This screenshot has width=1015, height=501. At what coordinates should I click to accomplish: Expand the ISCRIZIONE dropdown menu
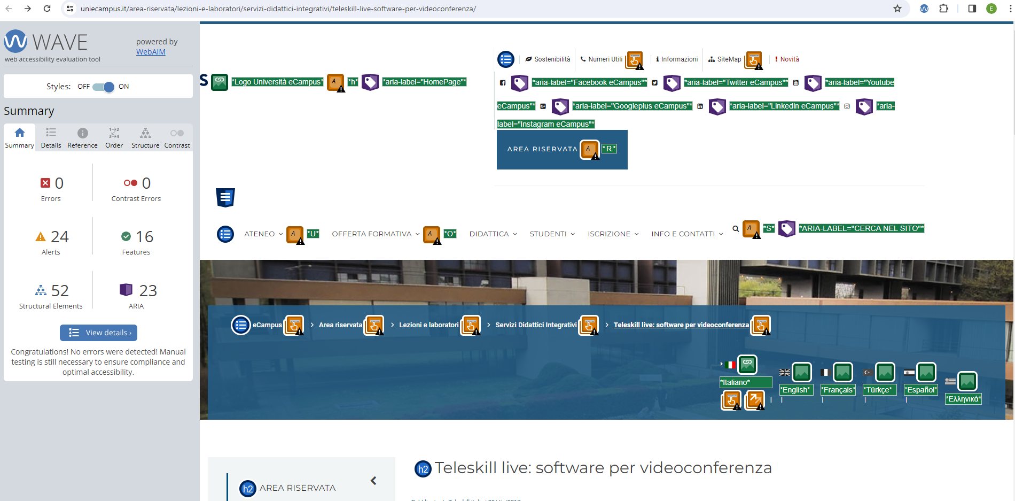pos(613,234)
